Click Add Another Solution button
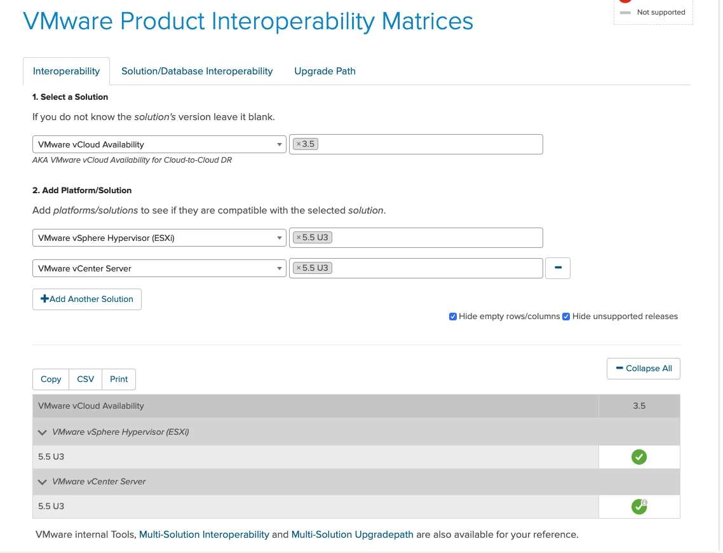 pos(87,299)
